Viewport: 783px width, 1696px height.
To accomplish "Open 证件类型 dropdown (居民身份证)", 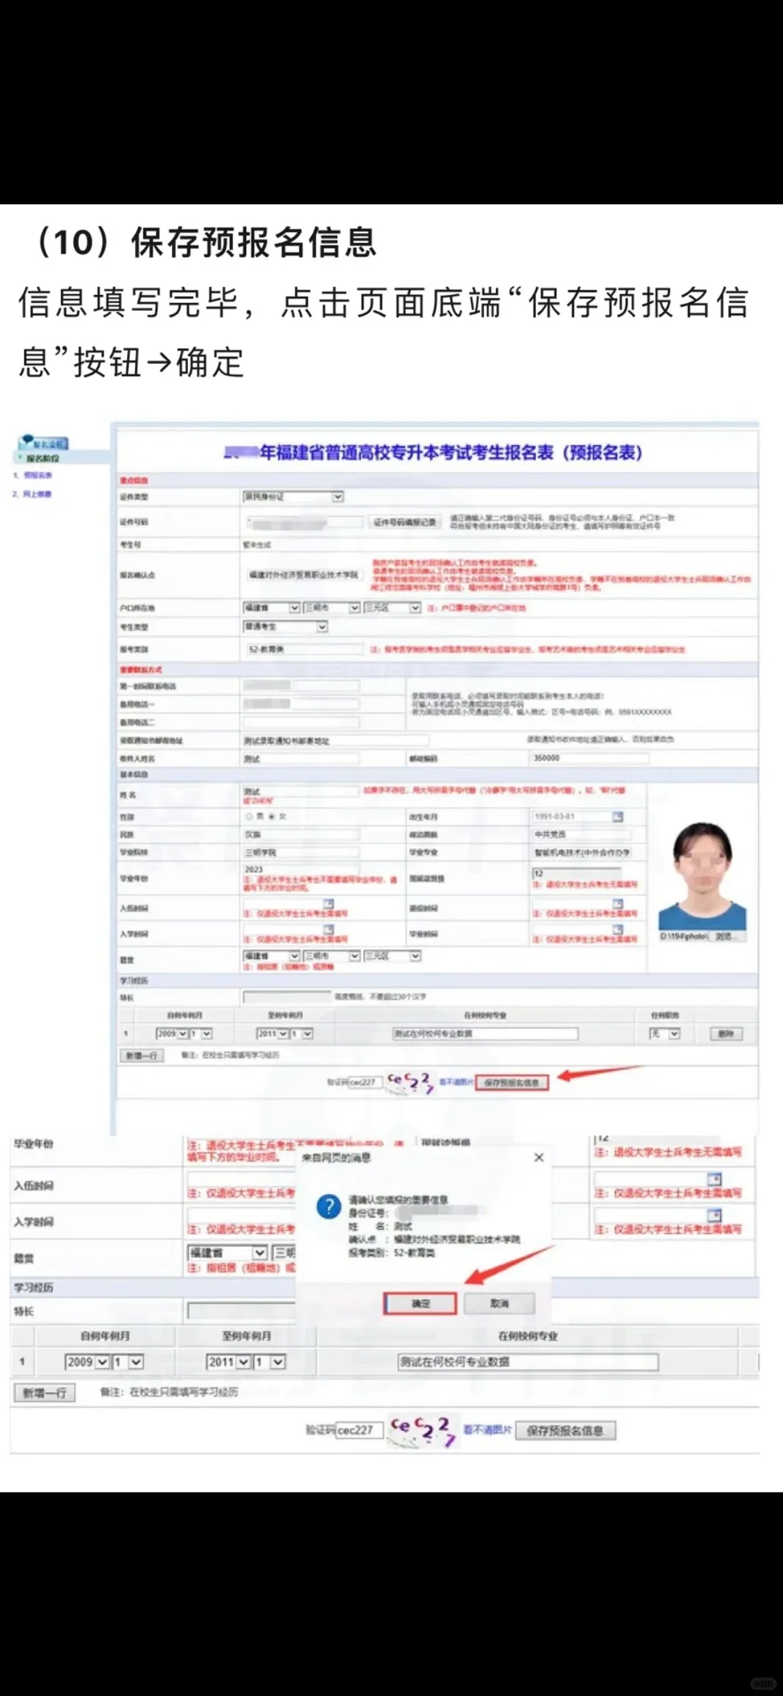I will (293, 497).
